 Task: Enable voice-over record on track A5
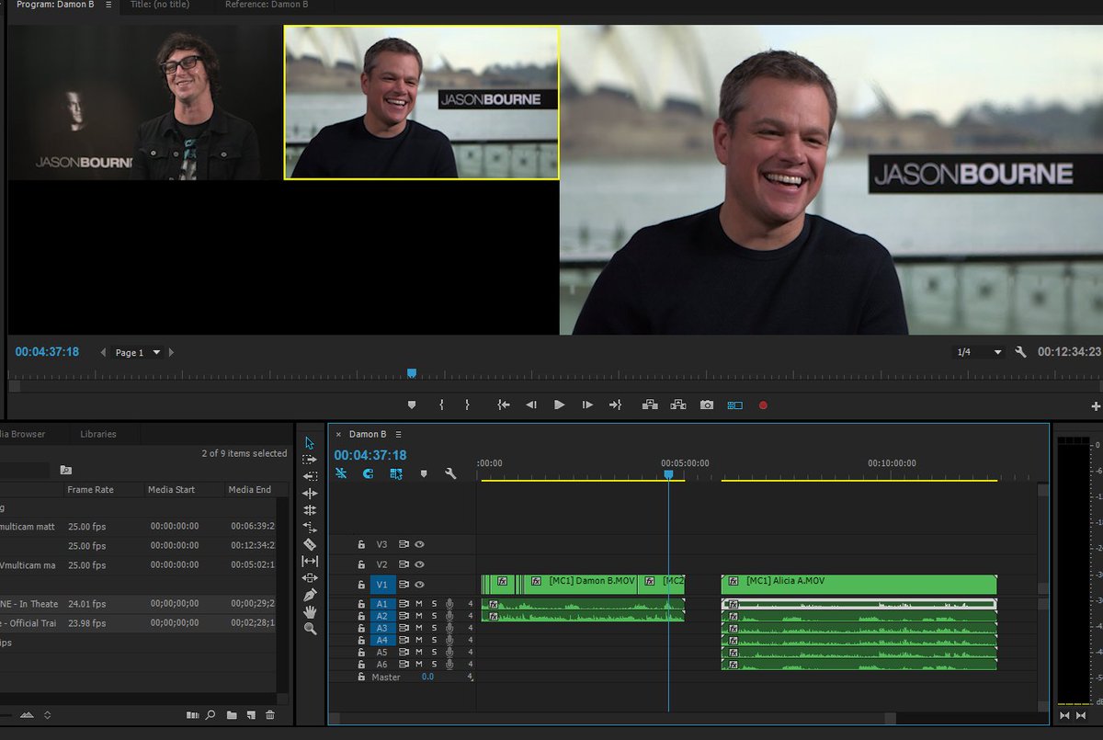[x=449, y=653]
